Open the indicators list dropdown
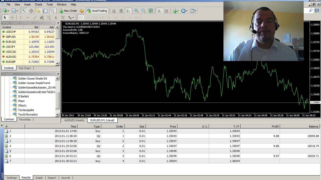Viewport: 321px width, 180px height. pyautogui.click(x=176, y=11)
